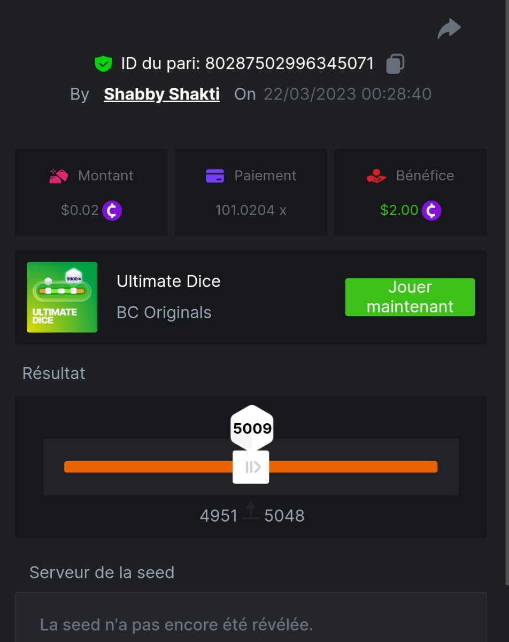Click the 101.0204 x payout value
509x642 pixels.
(x=251, y=210)
